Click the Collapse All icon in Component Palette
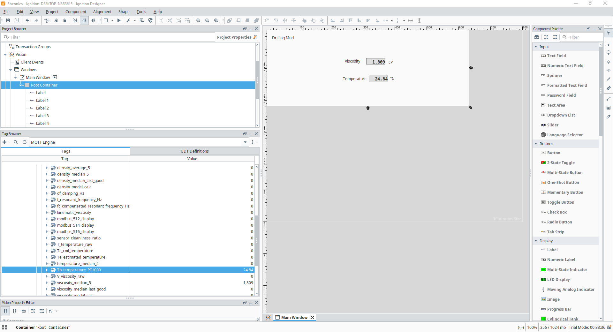This screenshot has width=613, height=332. point(555,37)
